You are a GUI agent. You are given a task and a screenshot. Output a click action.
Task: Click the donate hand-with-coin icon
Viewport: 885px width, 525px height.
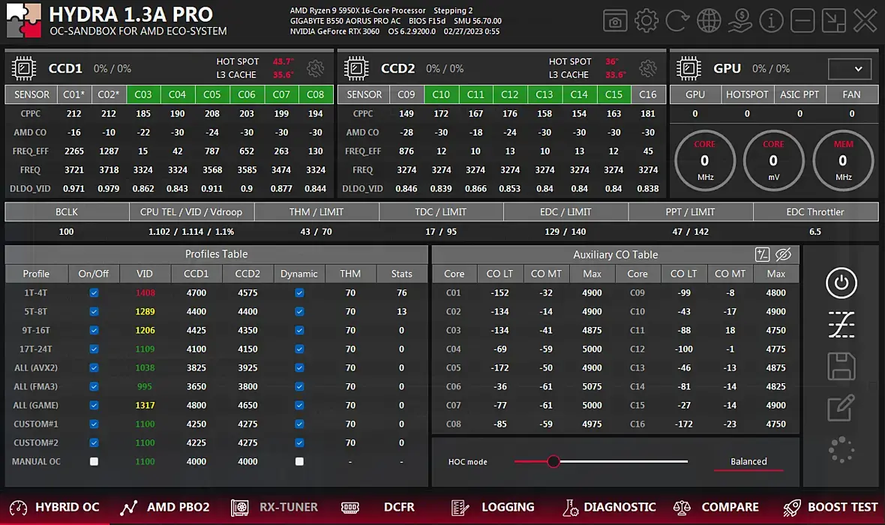pyautogui.click(x=740, y=22)
